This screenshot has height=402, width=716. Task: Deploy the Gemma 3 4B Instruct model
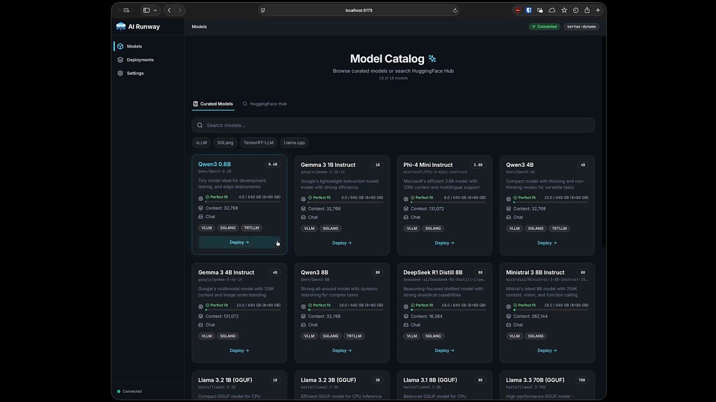(239, 351)
